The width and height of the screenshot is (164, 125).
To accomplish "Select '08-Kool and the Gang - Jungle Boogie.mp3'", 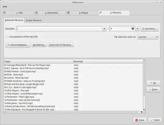I will [73, 84].
